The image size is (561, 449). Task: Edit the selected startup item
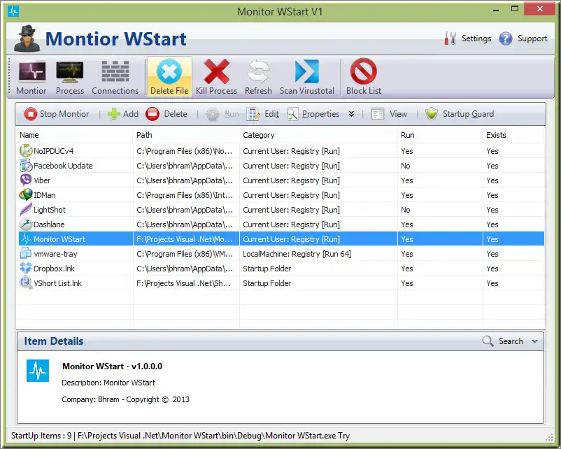[262, 114]
